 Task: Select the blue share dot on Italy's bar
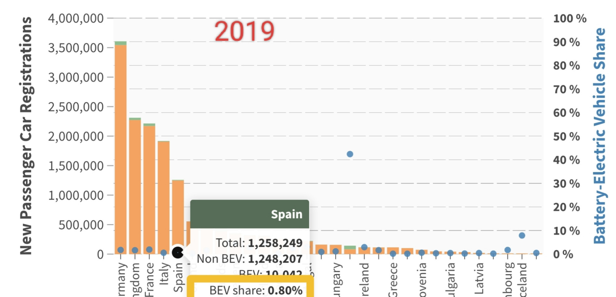[x=164, y=253]
